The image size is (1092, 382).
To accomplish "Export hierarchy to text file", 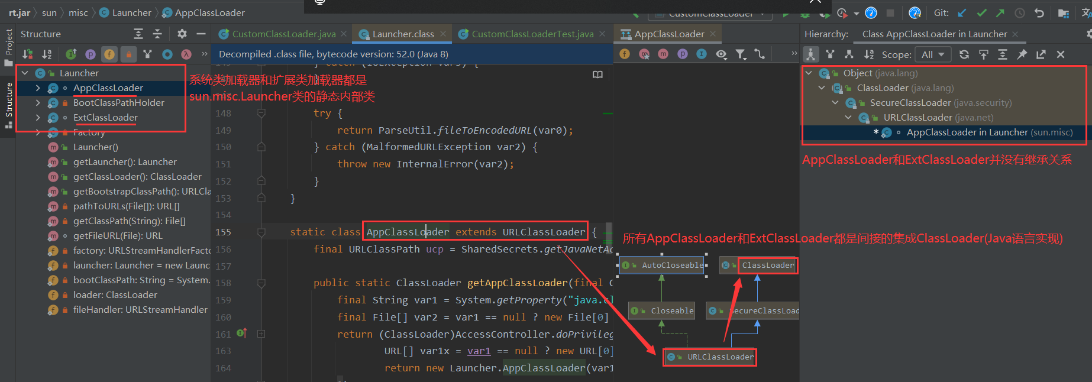I will point(1041,54).
